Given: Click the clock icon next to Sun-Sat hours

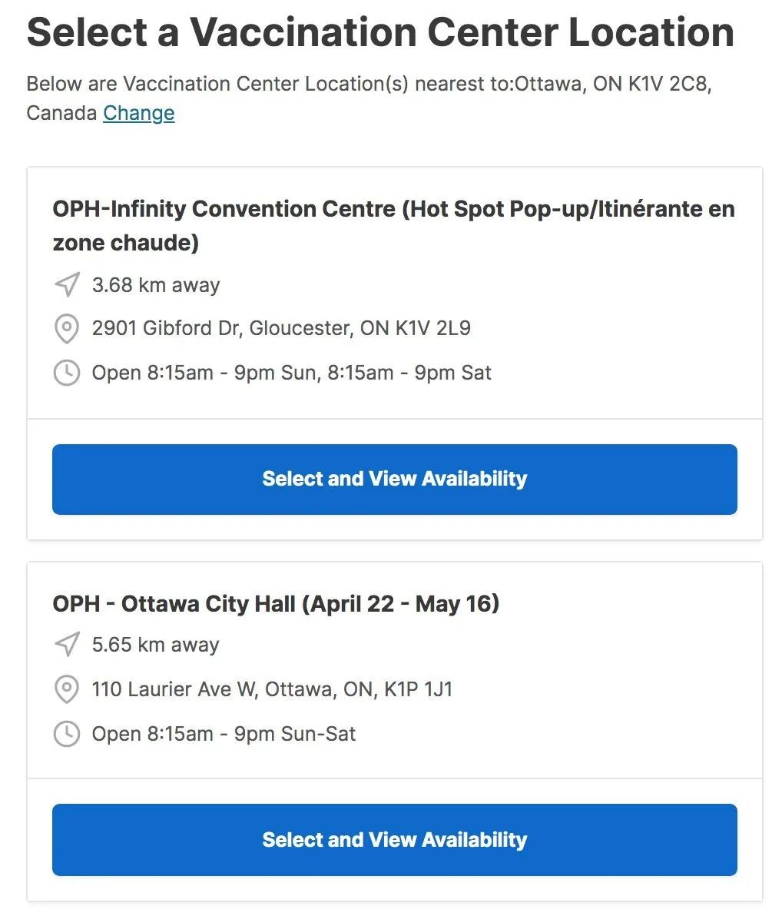Looking at the screenshot, I should pyautogui.click(x=67, y=734).
